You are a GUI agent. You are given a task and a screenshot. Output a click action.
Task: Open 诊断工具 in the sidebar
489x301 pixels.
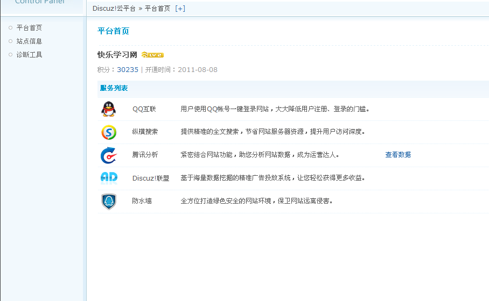tap(29, 55)
